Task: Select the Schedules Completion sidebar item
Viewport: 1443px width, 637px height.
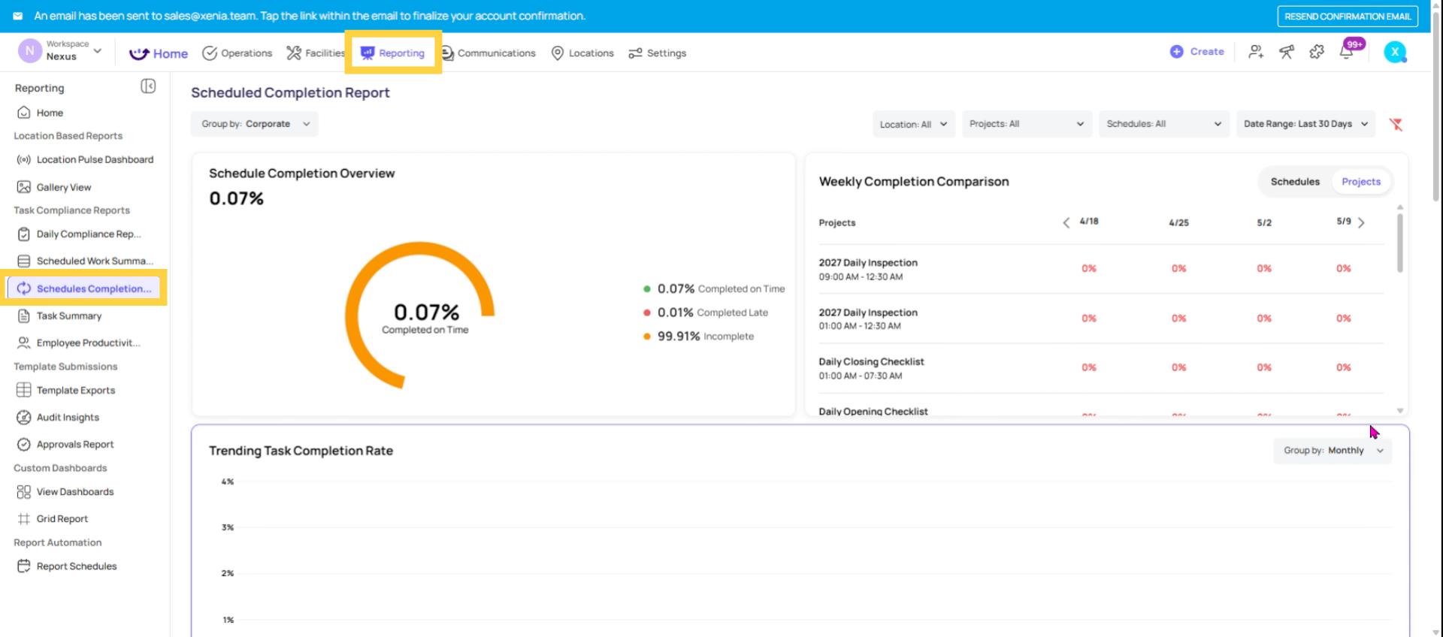Action: click(x=83, y=288)
